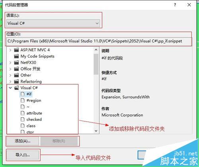Select the #if snippet entry
This screenshot has height=167, width=199.
click(29, 94)
